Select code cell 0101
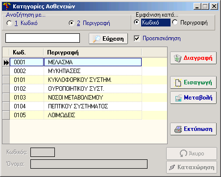Image resolution: width=221 pixels, height=177 pixels. pos(26,80)
